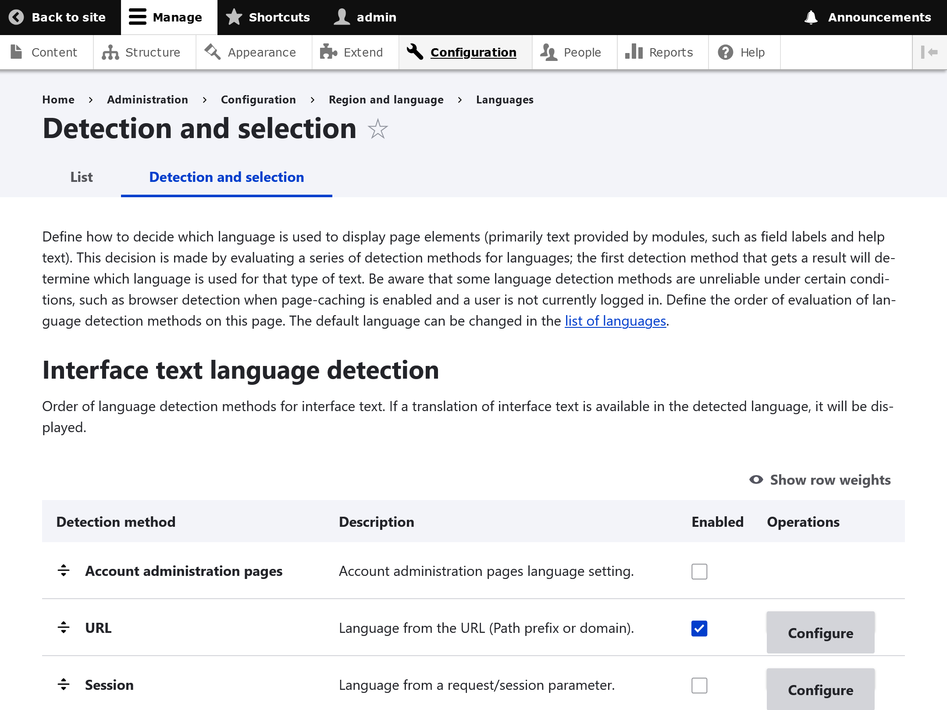
Task: Click the Operations column header
Action: (x=803, y=522)
